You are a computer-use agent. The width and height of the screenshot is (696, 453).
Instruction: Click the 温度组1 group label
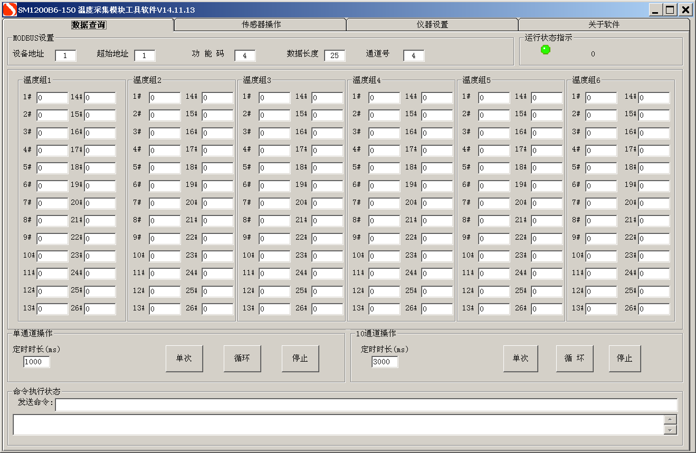(x=37, y=80)
